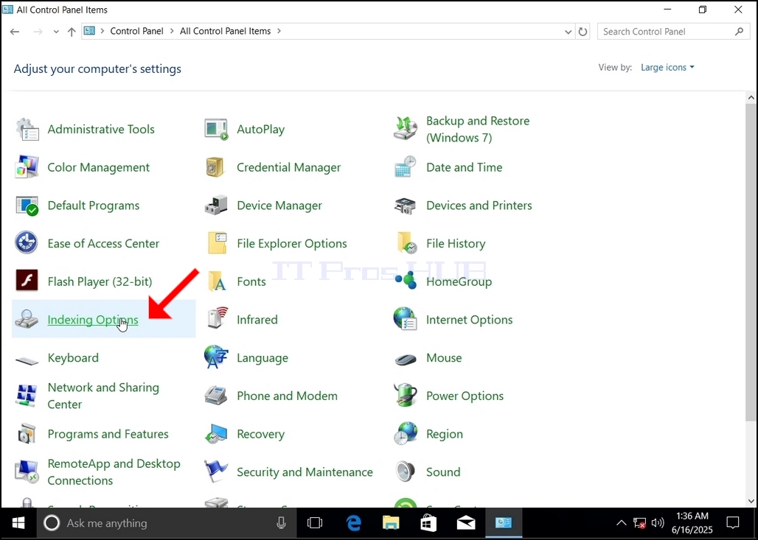Open the Ease of Access Center icon
The height and width of the screenshot is (540, 758).
[x=27, y=243]
